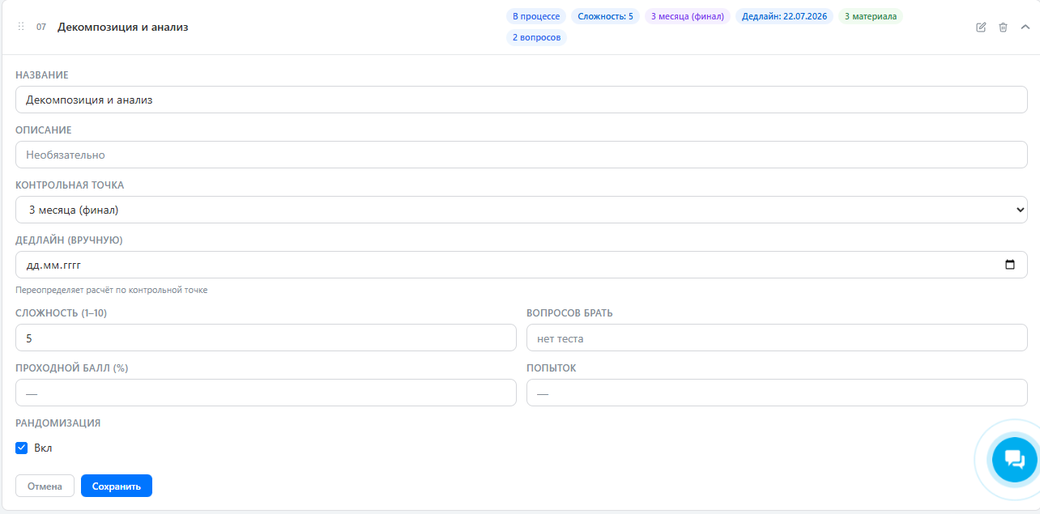Click the Проходной балл (%) field

(266, 393)
